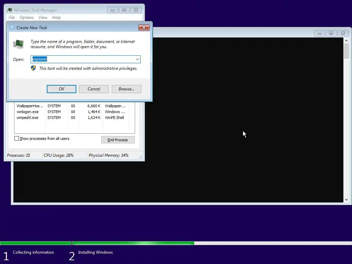This screenshot has width=352, height=264.
Task: Click the CPU Usage: 28% status entry
Action: click(58, 155)
